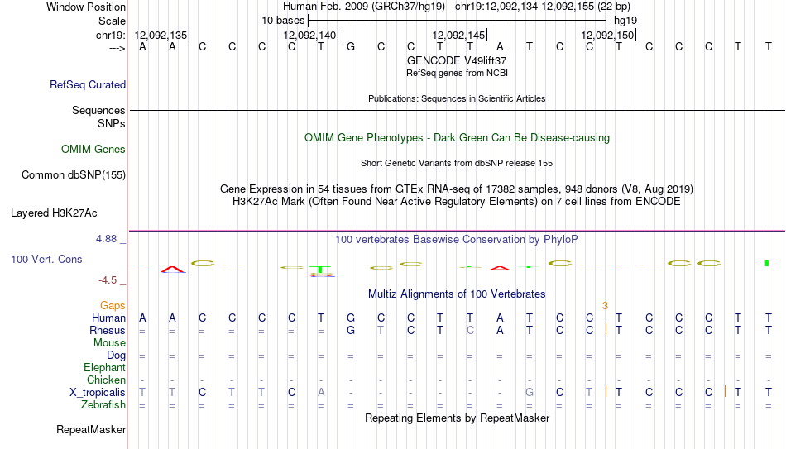
Task: Click the -4.5 PhyloP lower limit value
Action: pos(108,280)
